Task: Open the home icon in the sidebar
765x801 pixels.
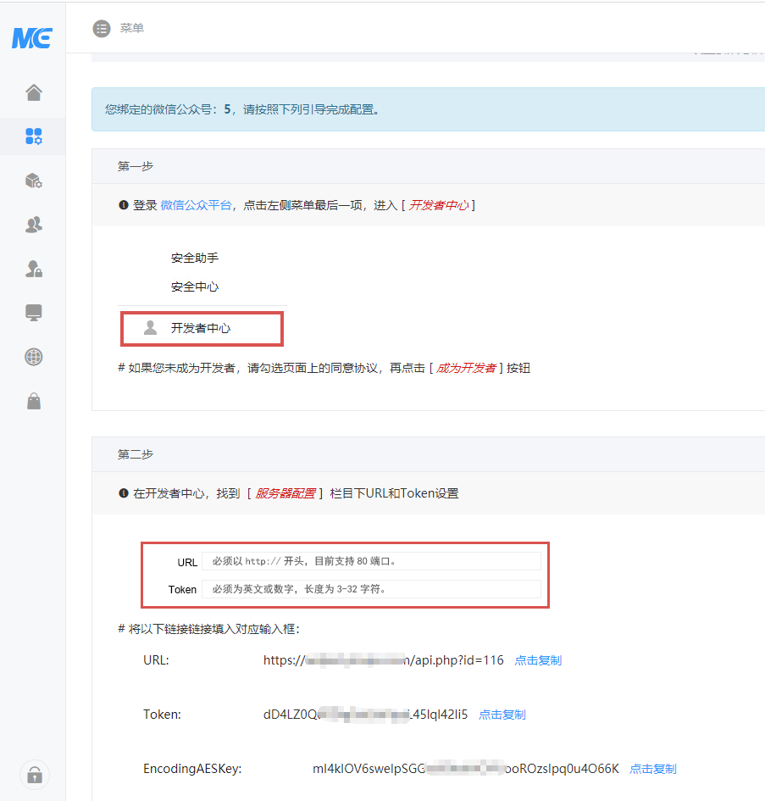Action: 34,92
